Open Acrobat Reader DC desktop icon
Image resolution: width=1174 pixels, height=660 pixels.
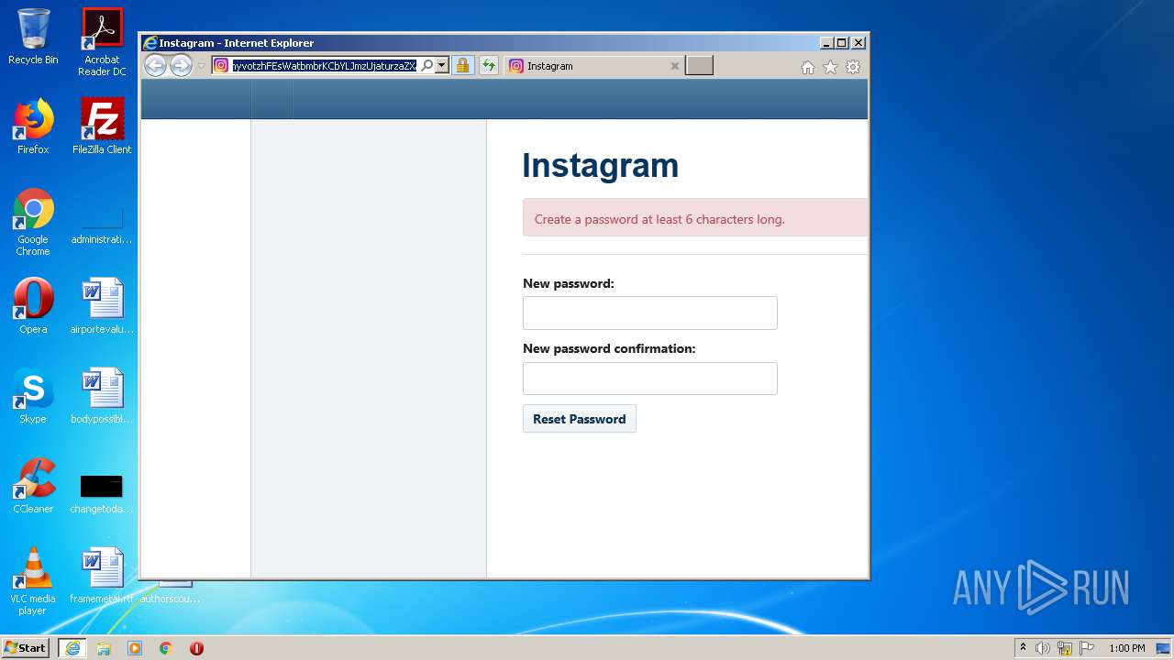102,42
